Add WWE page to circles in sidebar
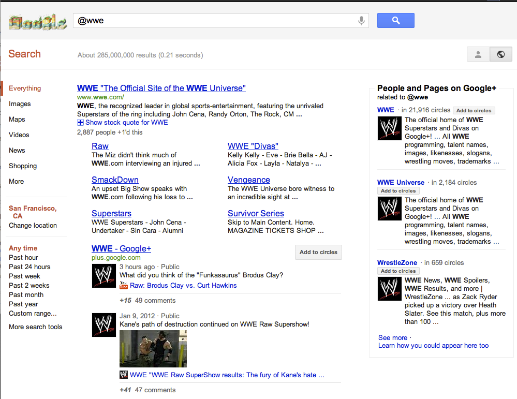This screenshot has height=399, width=517. 474,110
